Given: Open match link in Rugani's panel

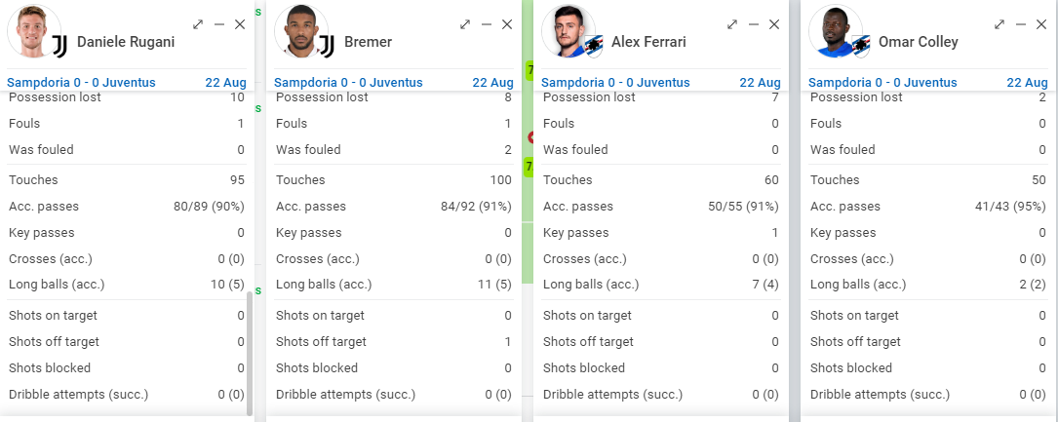Looking at the screenshot, I should tap(82, 83).
